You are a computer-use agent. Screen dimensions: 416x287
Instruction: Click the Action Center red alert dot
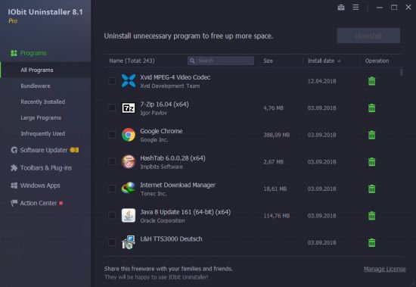61,203
